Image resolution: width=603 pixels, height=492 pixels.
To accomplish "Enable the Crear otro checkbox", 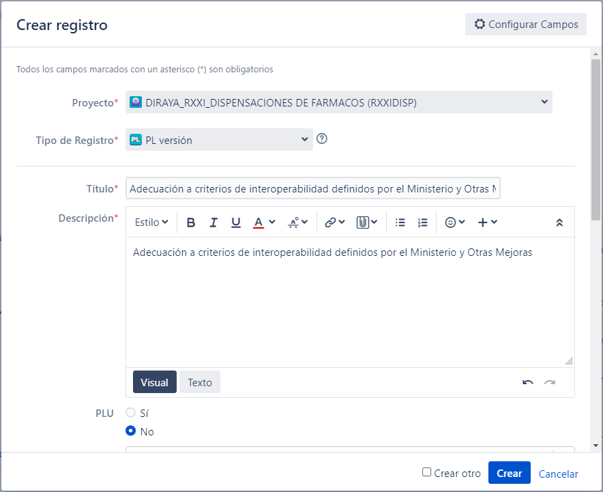I will 426,472.
